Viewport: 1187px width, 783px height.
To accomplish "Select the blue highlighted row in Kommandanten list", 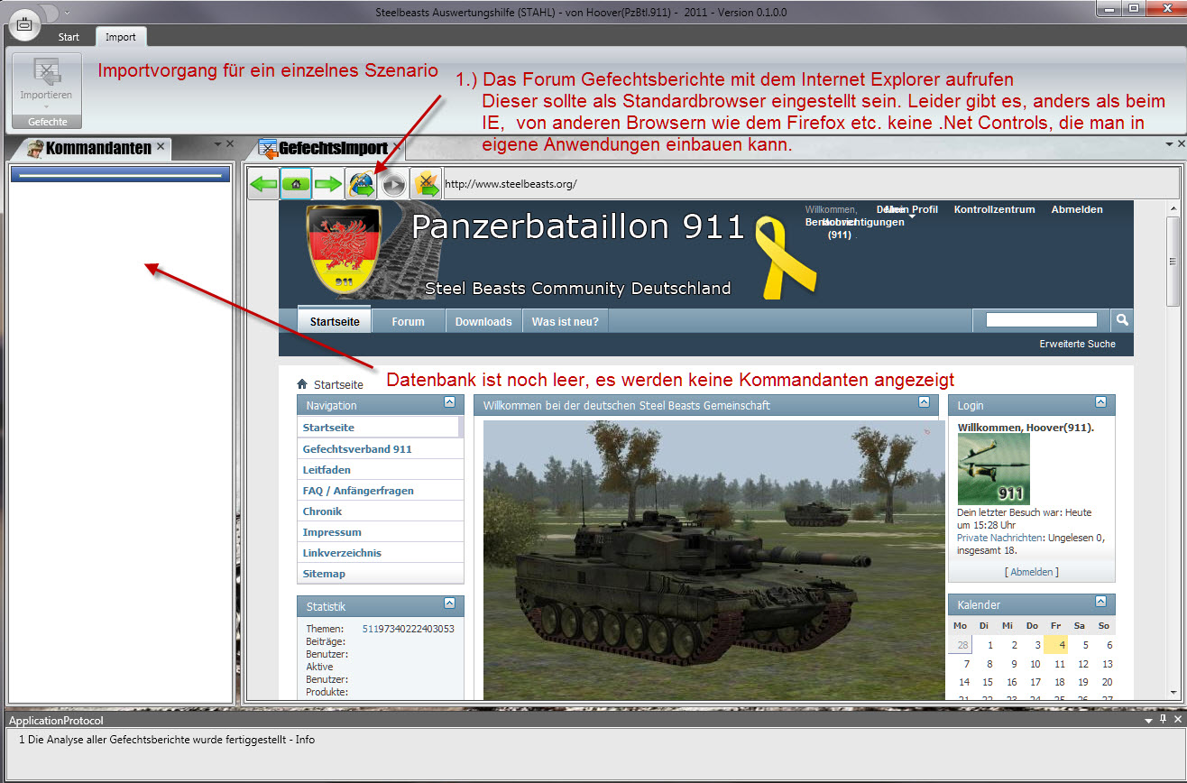I will 120,174.
